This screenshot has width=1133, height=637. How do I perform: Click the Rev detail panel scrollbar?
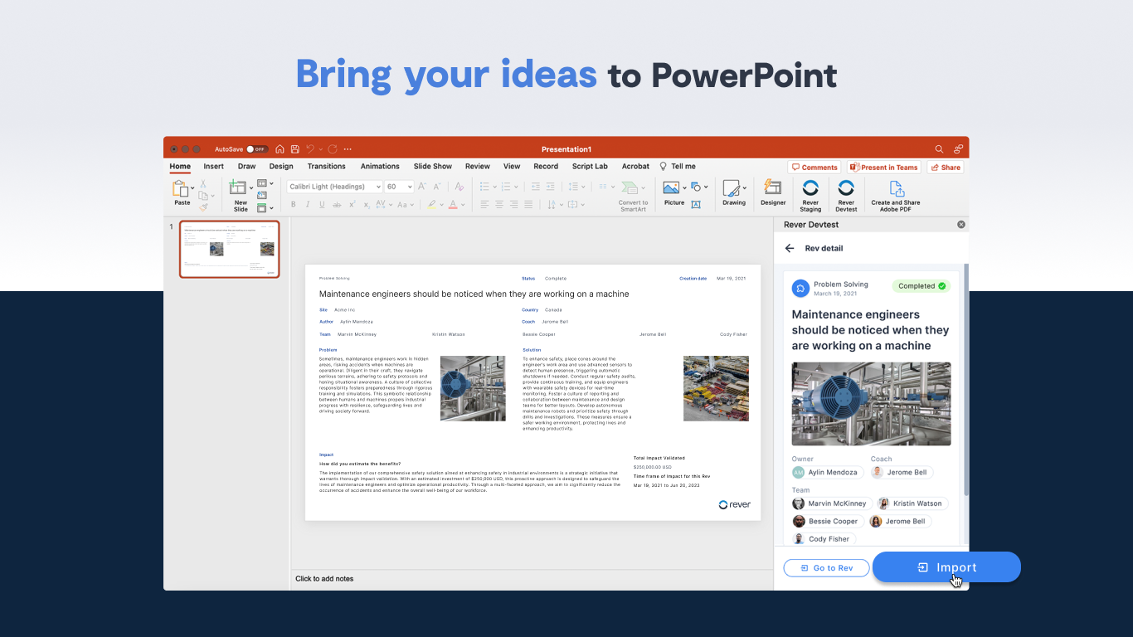[965, 382]
